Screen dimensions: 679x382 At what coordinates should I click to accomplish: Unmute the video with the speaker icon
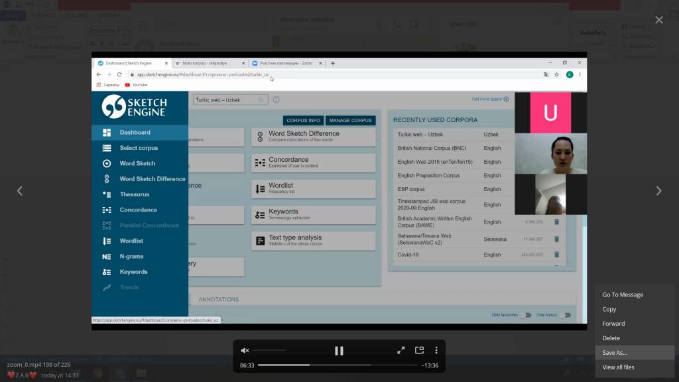[x=245, y=350]
